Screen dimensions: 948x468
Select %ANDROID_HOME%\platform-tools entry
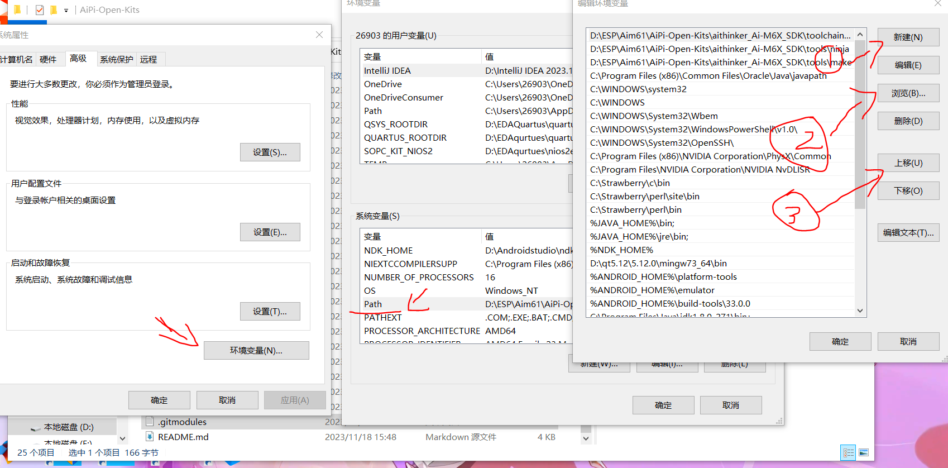(x=720, y=277)
